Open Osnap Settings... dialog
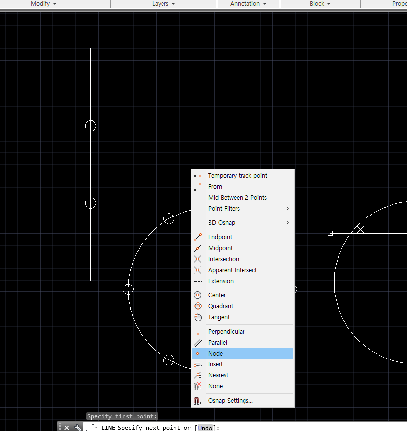The image size is (407, 431). [243, 401]
